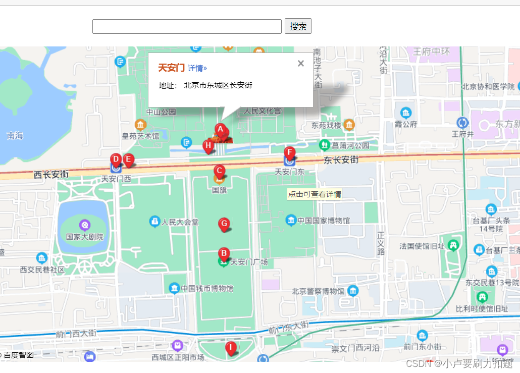Viewport: 520px width, 373px height.
Task: Click marker C above the 国旗 label
Action: point(219,171)
